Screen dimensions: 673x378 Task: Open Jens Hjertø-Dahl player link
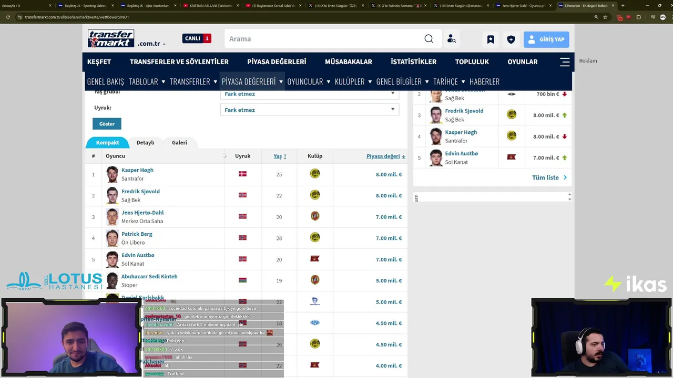pyautogui.click(x=142, y=213)
